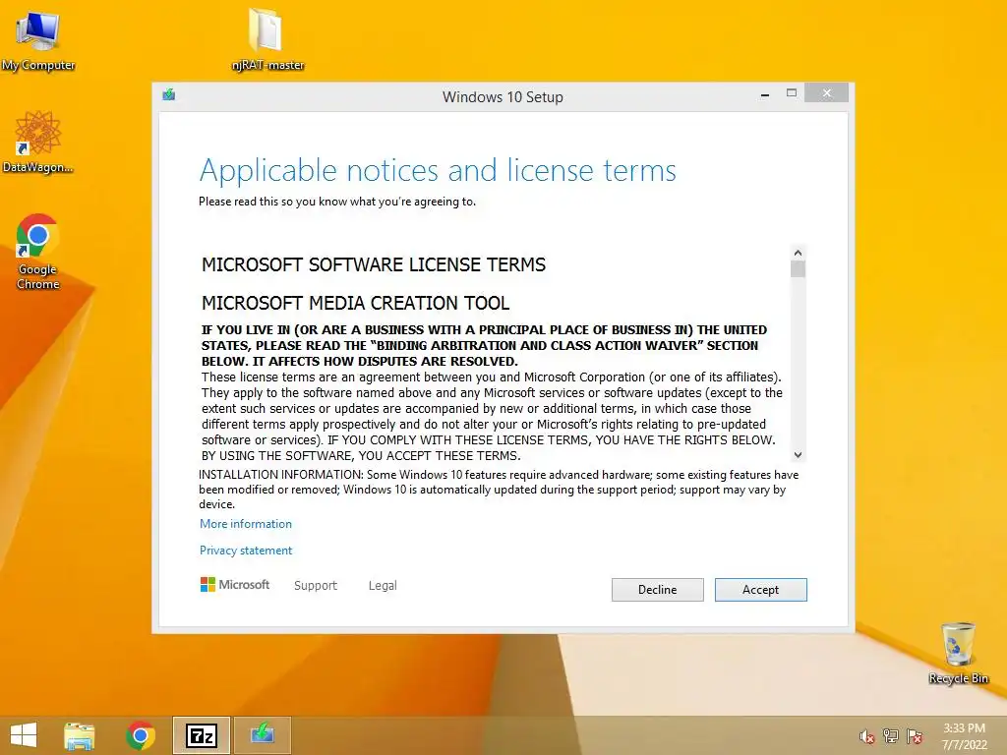Maximize the Windows 10 Setup window
Screen dimensions: 1007x755
tap(792, 93)
